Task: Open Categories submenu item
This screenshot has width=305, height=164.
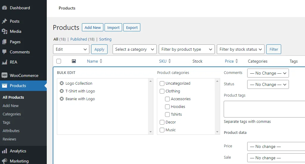Action: [12, 114]
